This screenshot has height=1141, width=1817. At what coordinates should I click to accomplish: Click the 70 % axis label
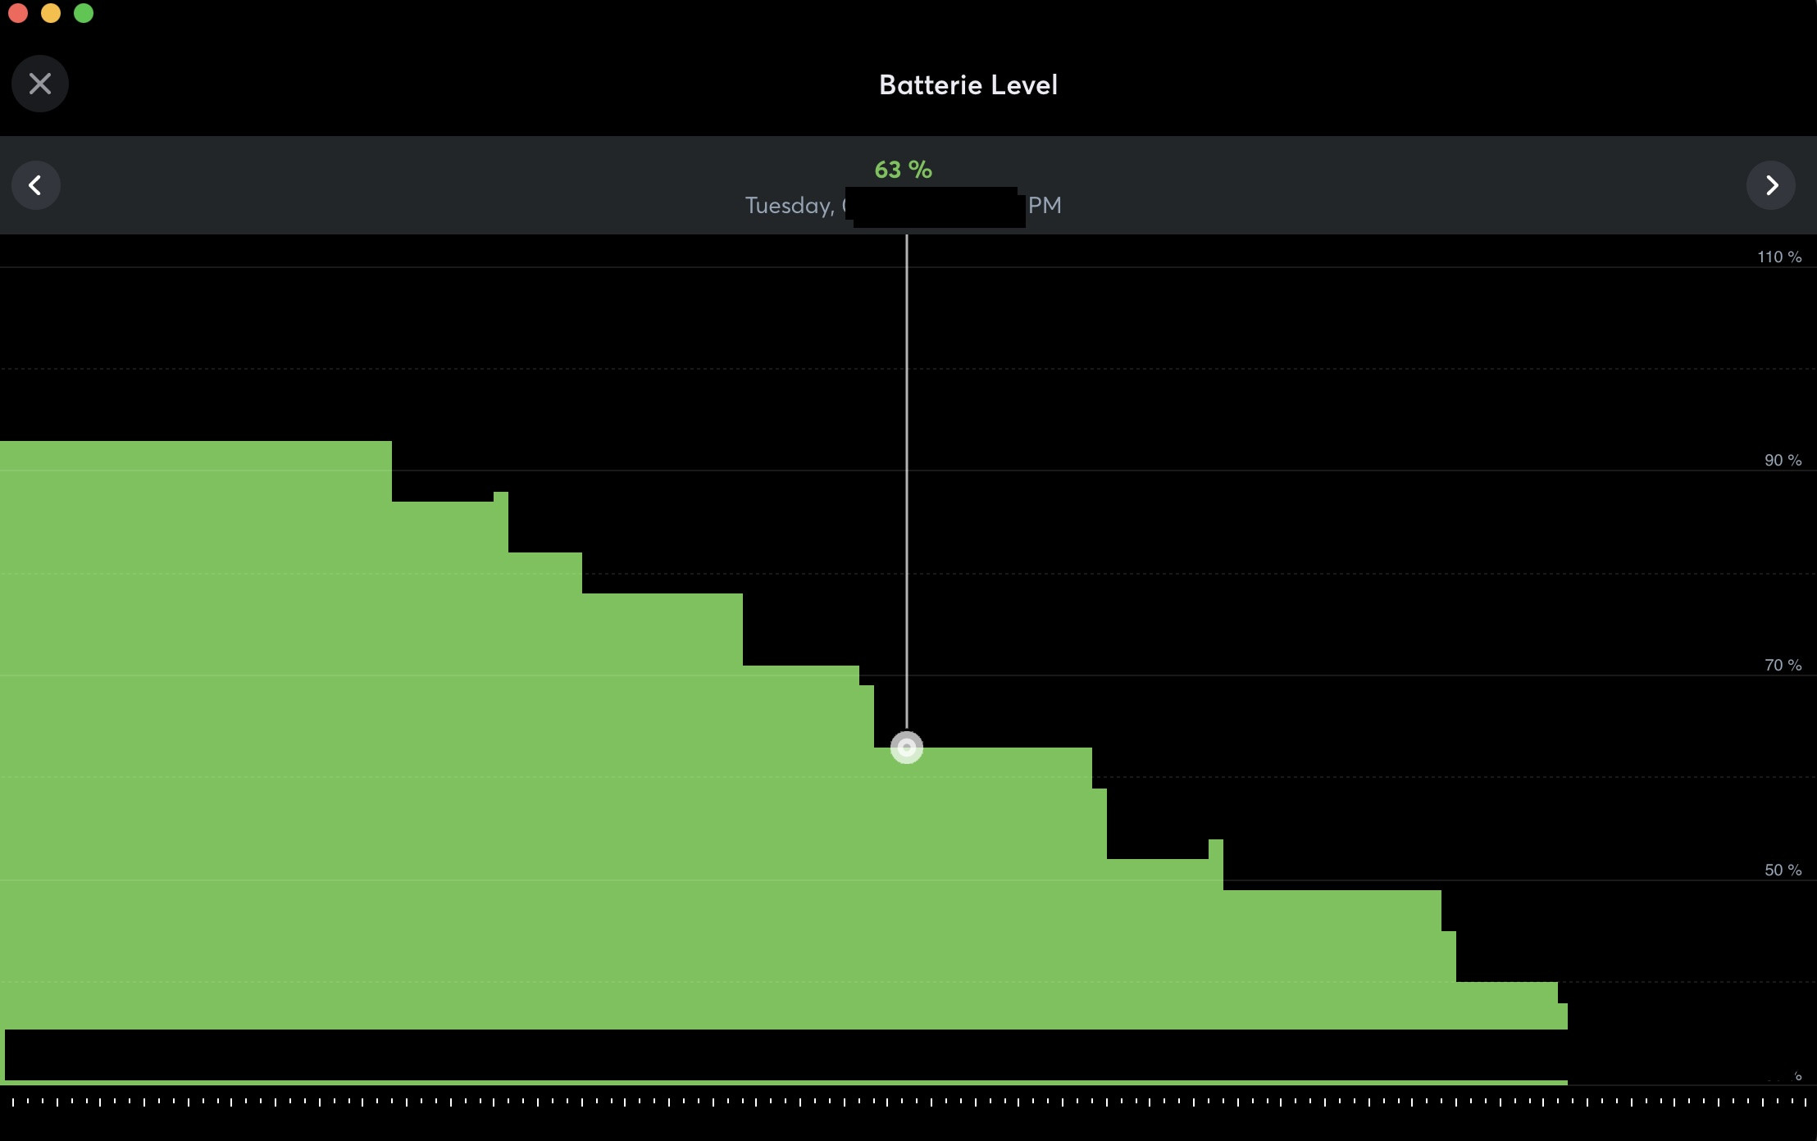(1783, 666)
